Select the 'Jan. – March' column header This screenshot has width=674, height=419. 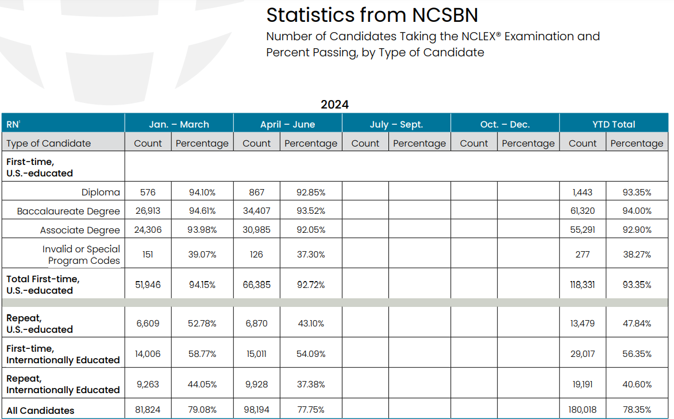179,124
